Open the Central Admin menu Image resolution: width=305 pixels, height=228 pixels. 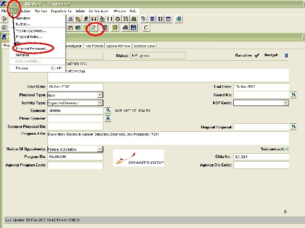click(x=98, y=11)
